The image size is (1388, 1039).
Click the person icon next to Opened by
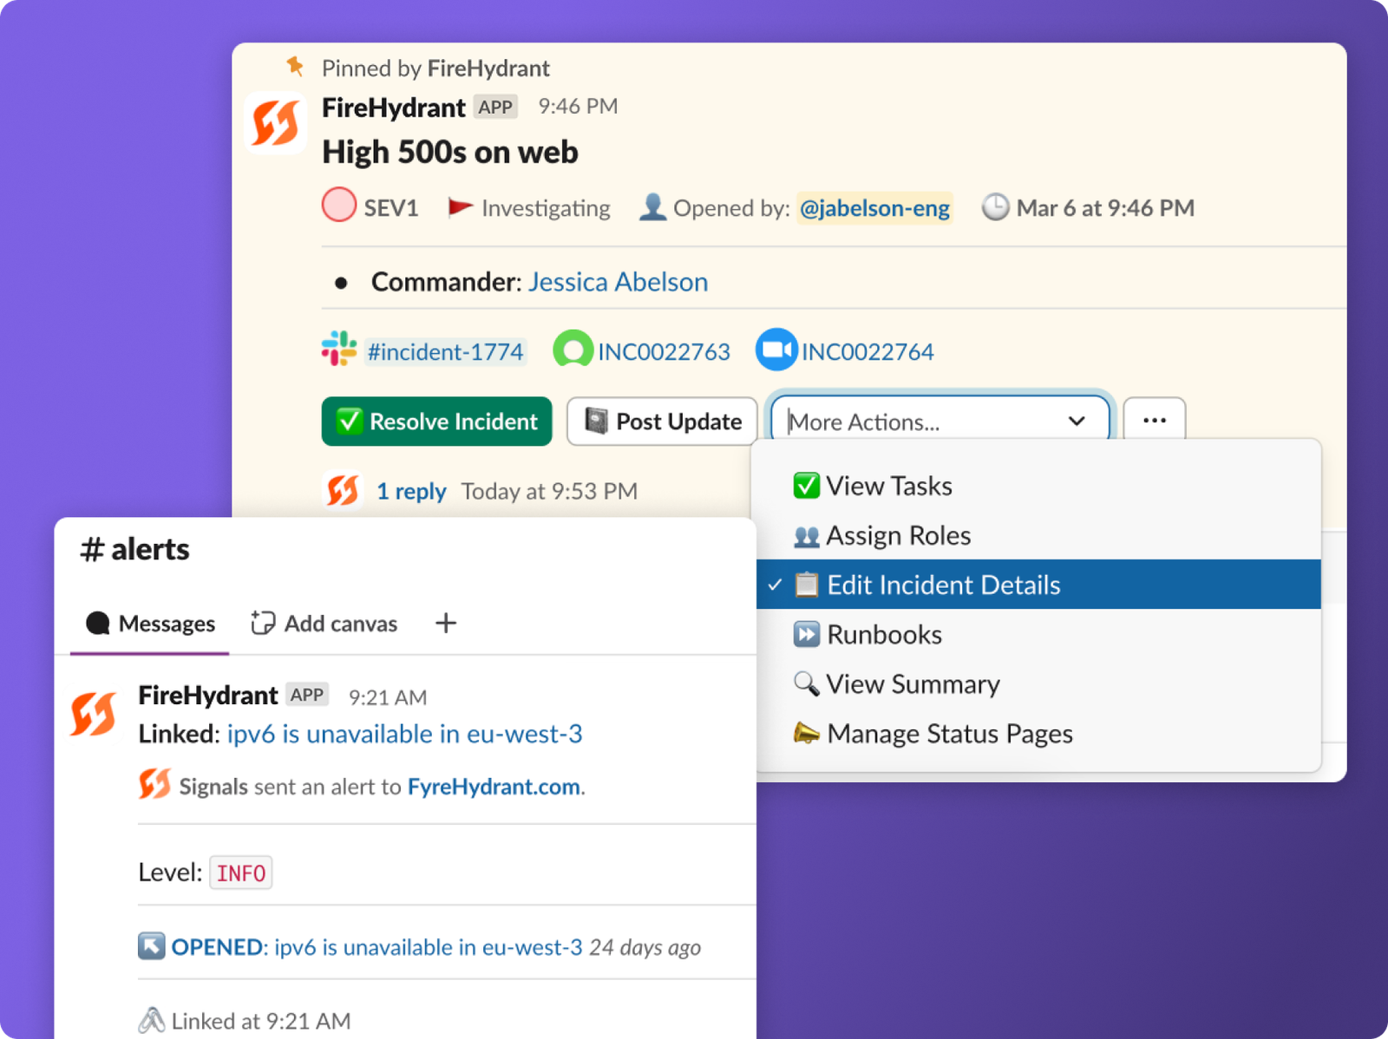[x=652, y=206]
